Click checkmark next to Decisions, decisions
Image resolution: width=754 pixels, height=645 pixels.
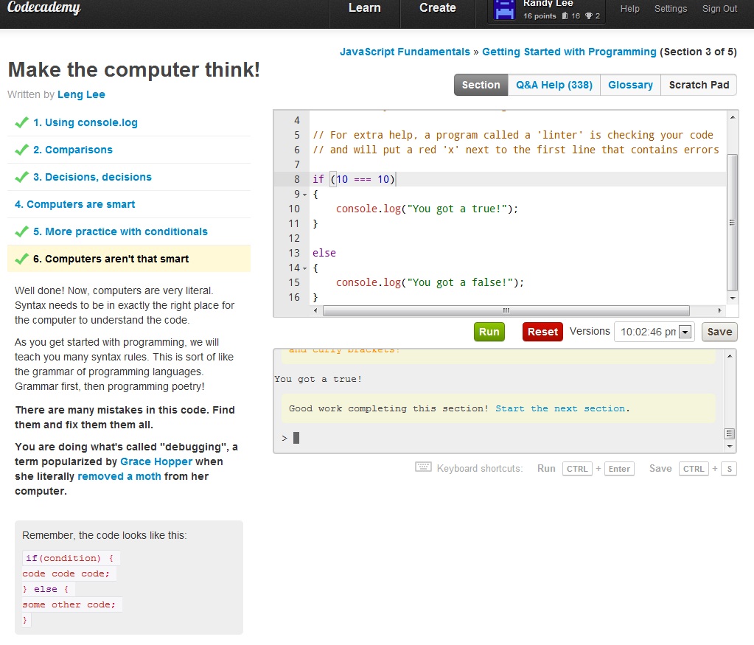(x=21, y=177)
